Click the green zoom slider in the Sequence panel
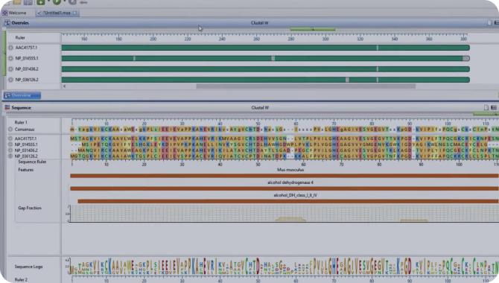This screenshot has width=499, height=283. [485, 114]
